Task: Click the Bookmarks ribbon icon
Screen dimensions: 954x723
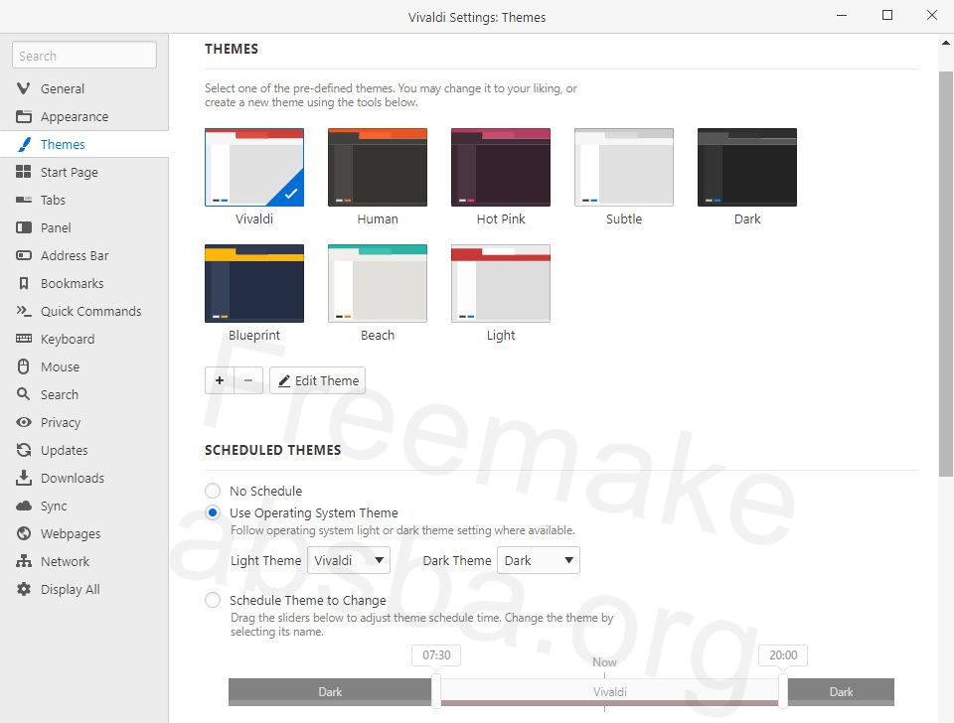Action: (24, 283)
